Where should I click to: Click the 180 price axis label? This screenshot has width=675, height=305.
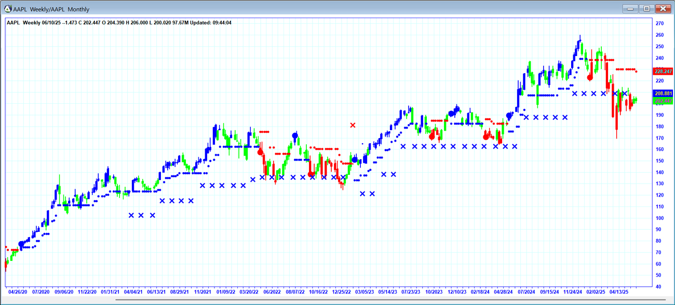click(x=660, y=127)
